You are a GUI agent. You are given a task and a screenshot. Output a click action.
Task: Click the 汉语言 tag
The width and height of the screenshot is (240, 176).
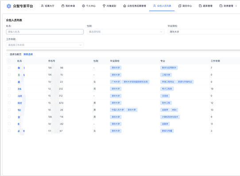pos(165,96)
